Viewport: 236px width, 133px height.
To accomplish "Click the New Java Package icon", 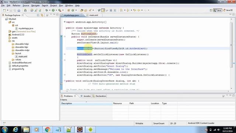I will tap(69, 10).
